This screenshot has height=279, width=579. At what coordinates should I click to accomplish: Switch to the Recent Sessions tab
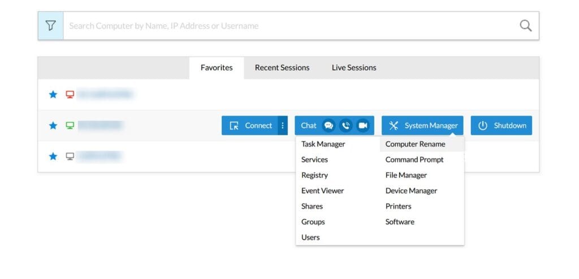click(282, 68)
